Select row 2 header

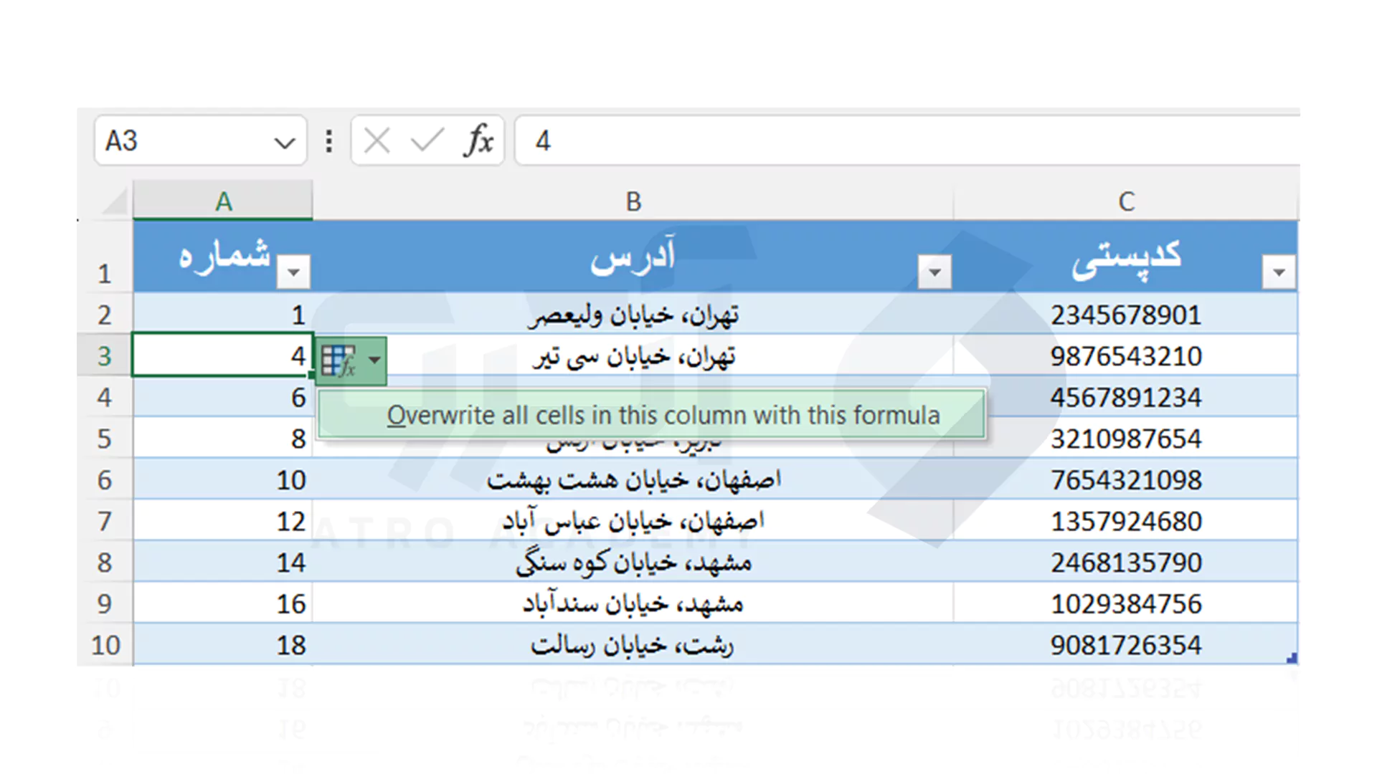pyautogui.click(x=105, y=315)
